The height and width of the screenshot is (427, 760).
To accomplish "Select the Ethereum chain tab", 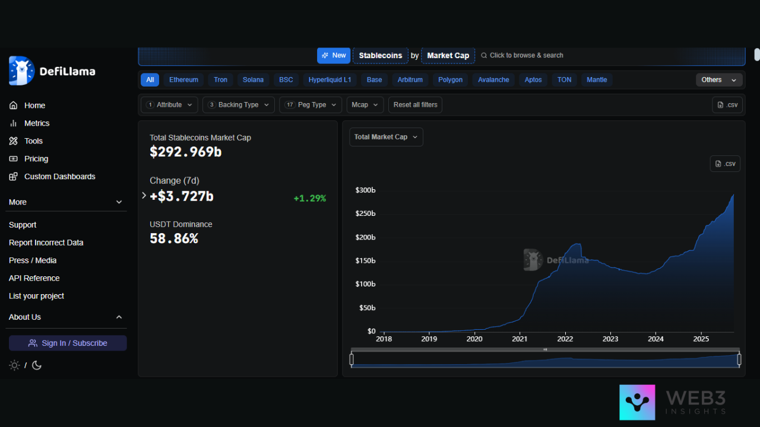I will point(183,80).
